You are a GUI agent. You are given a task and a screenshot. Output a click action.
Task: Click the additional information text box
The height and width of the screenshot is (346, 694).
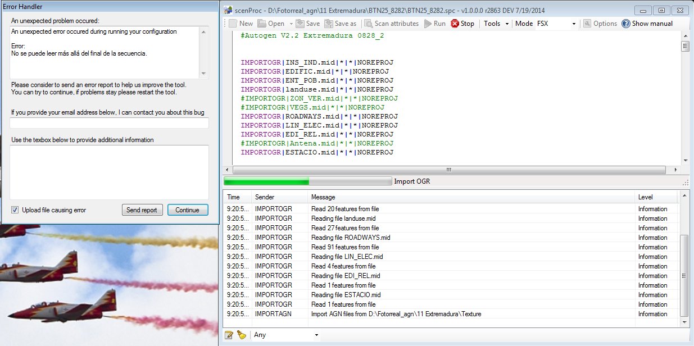(x=109, y=172)
